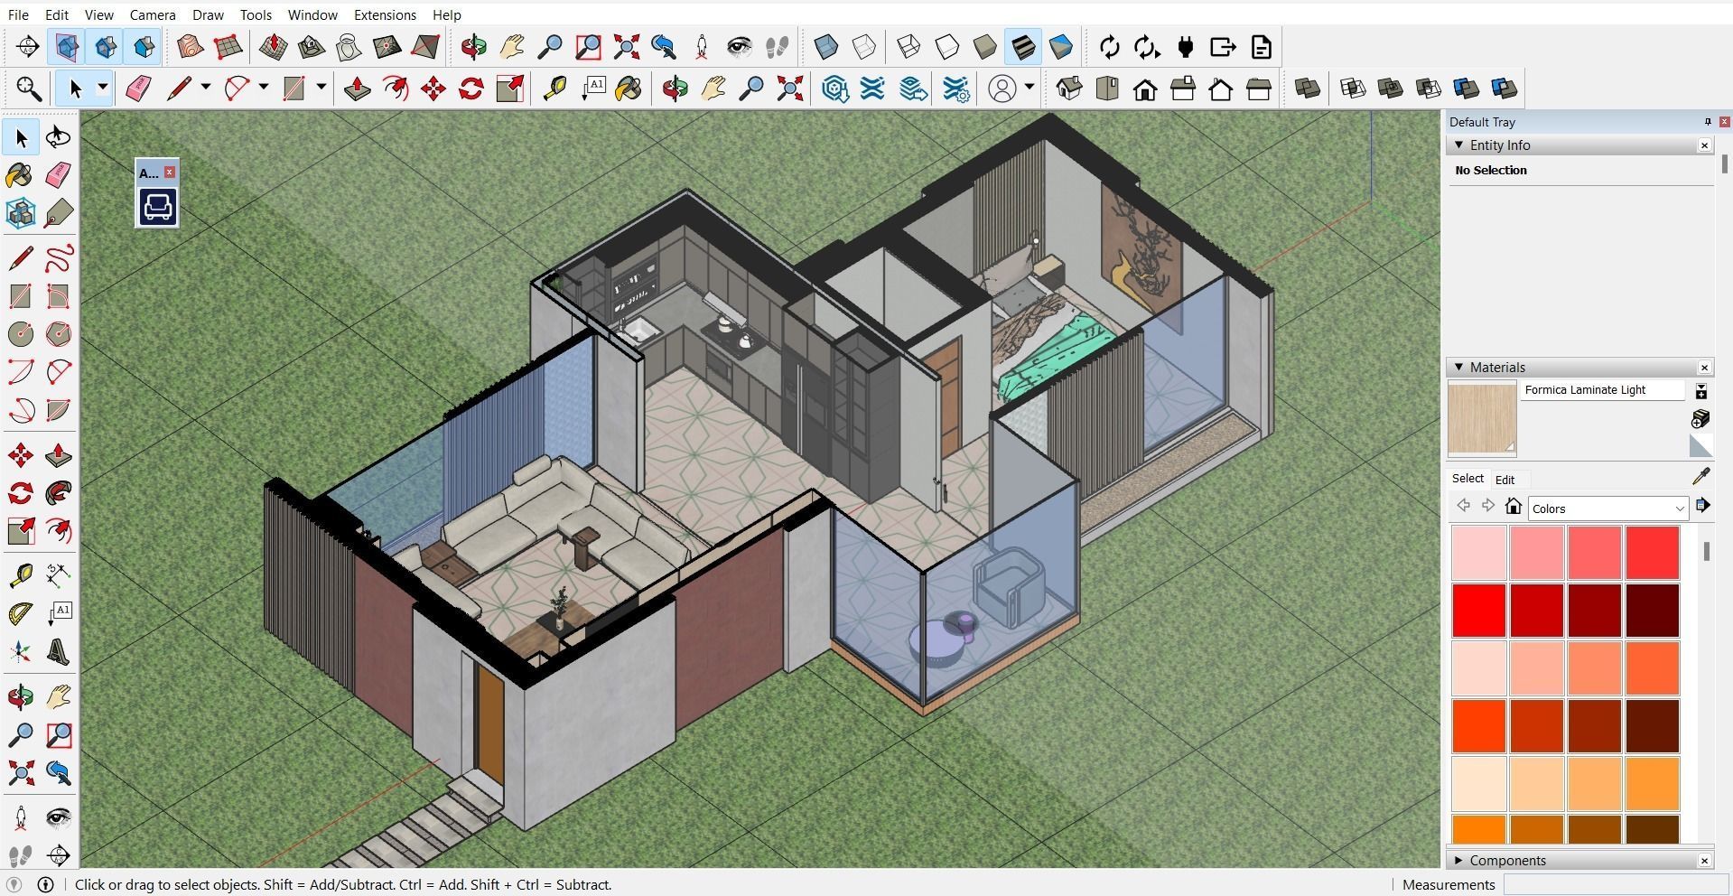The height and width of the screenshot is (896, 1733).
Task: Toggle Display Section Fill
Action: [x=144, y=47]
